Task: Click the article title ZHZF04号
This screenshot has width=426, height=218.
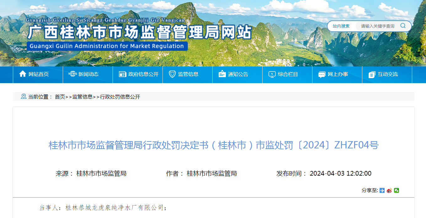Action: 214,145
